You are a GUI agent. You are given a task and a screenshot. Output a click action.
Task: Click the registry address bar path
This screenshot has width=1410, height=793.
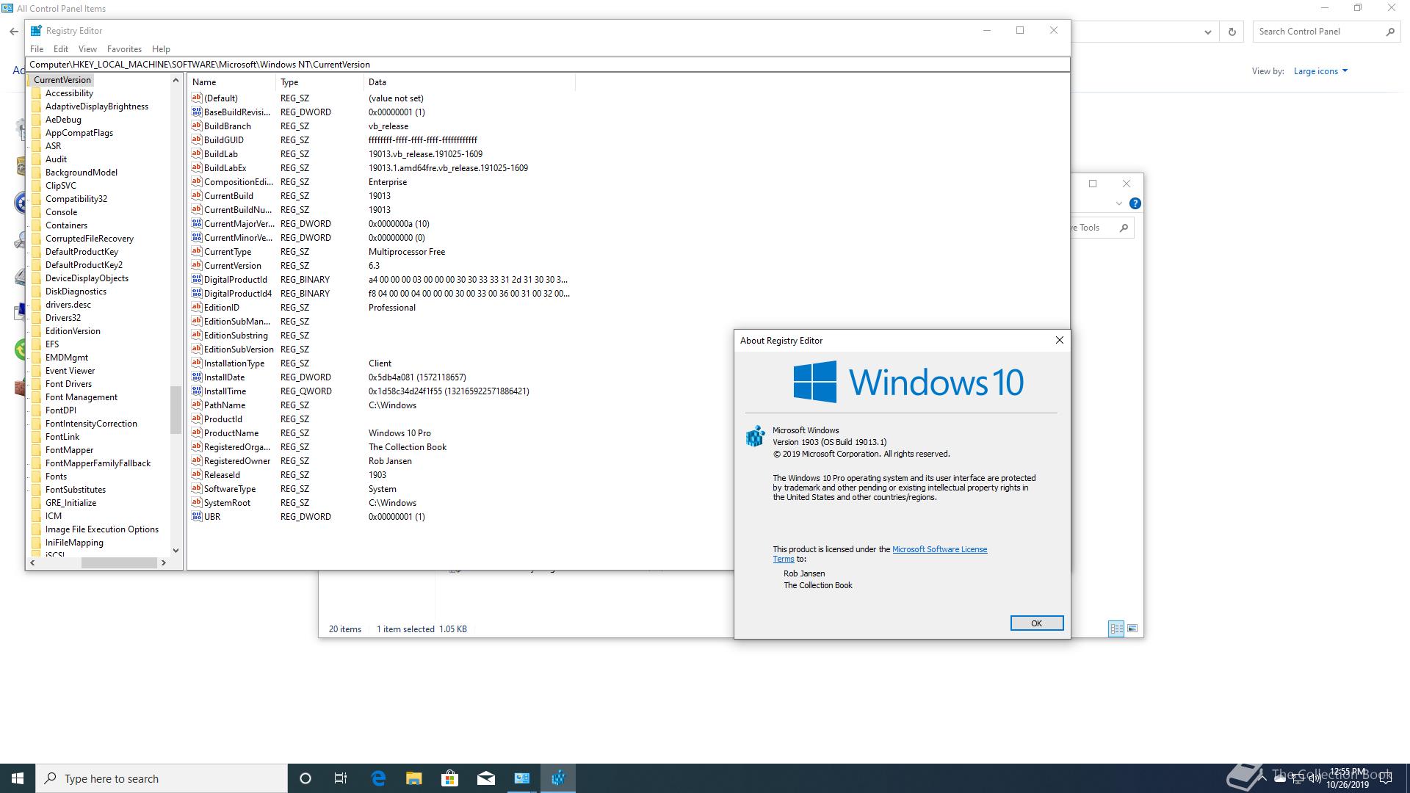click(547, 65)
